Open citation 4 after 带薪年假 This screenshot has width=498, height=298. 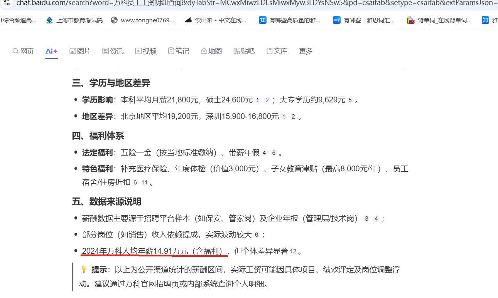pyautogui.click(x=264, y=153)
